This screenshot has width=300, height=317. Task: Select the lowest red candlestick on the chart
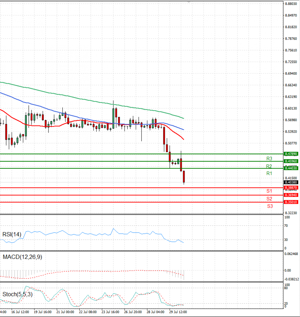184,176
